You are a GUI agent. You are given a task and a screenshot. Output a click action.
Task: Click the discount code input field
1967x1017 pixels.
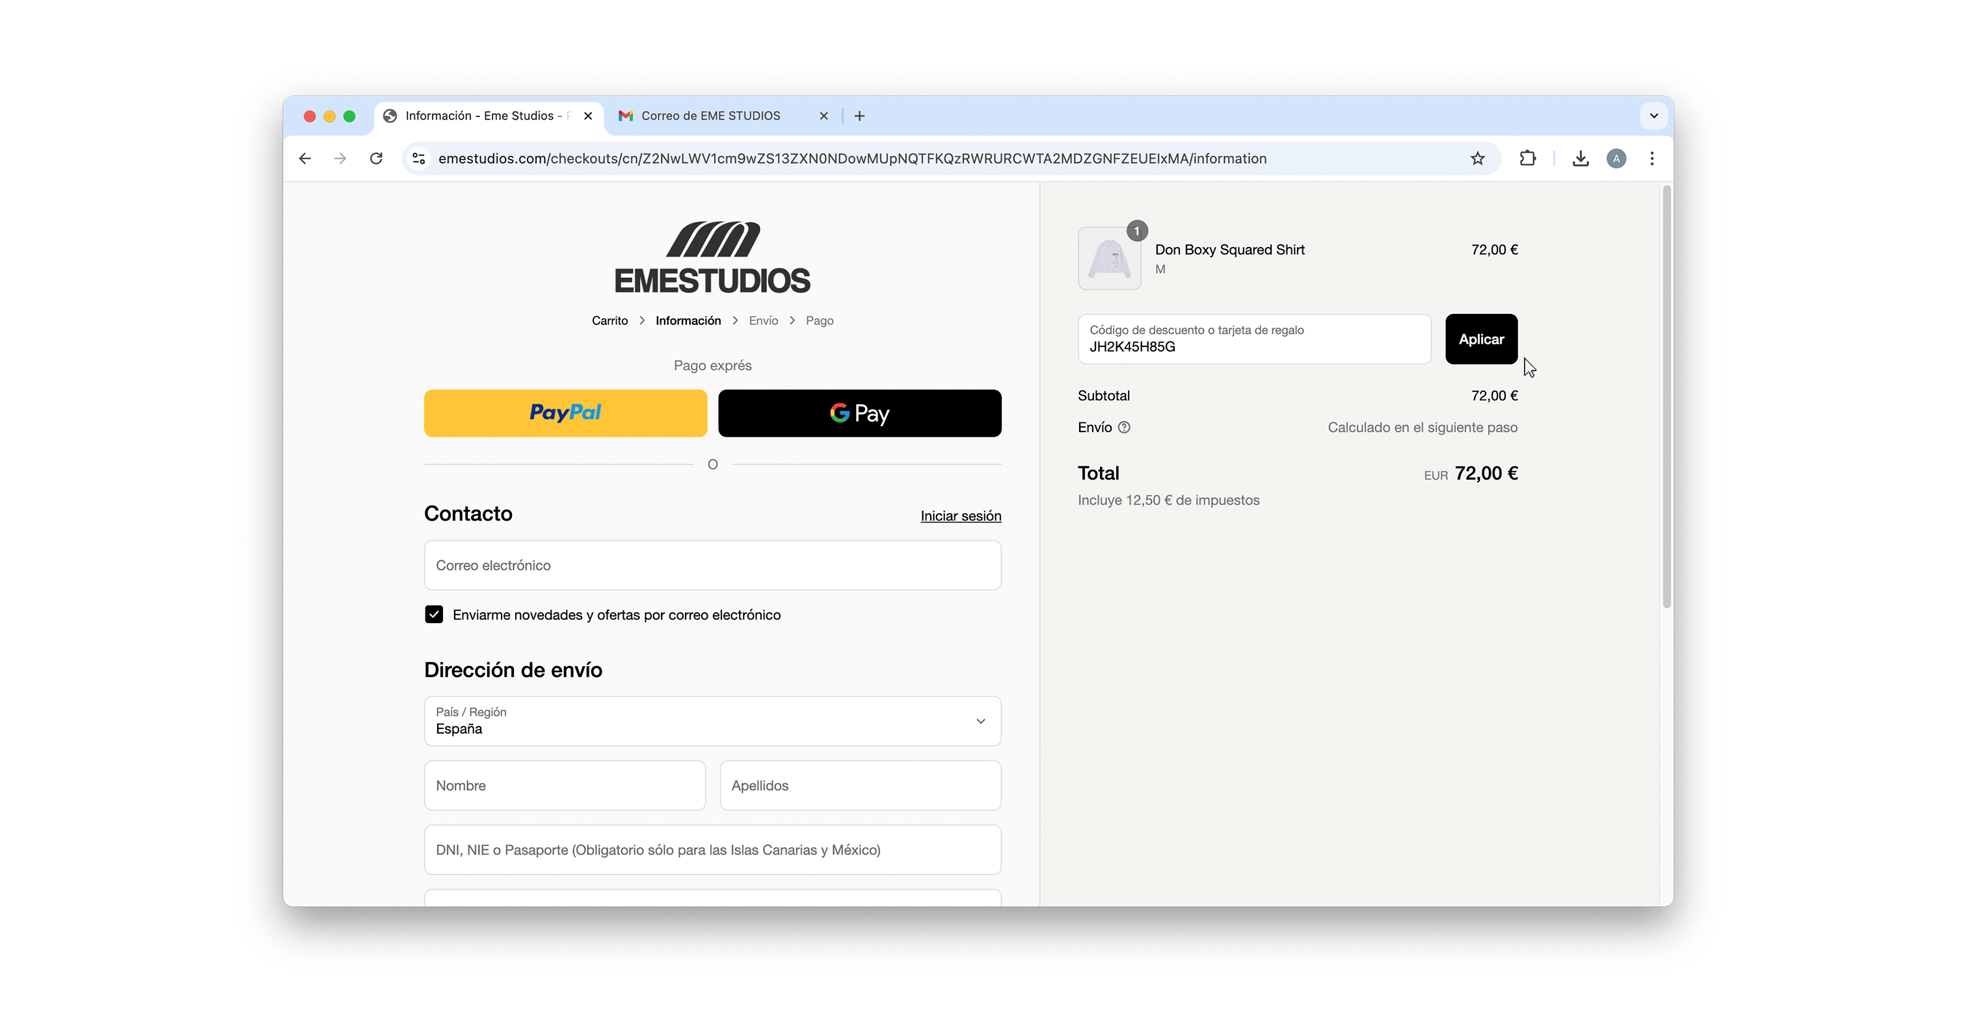point(1254,339)
